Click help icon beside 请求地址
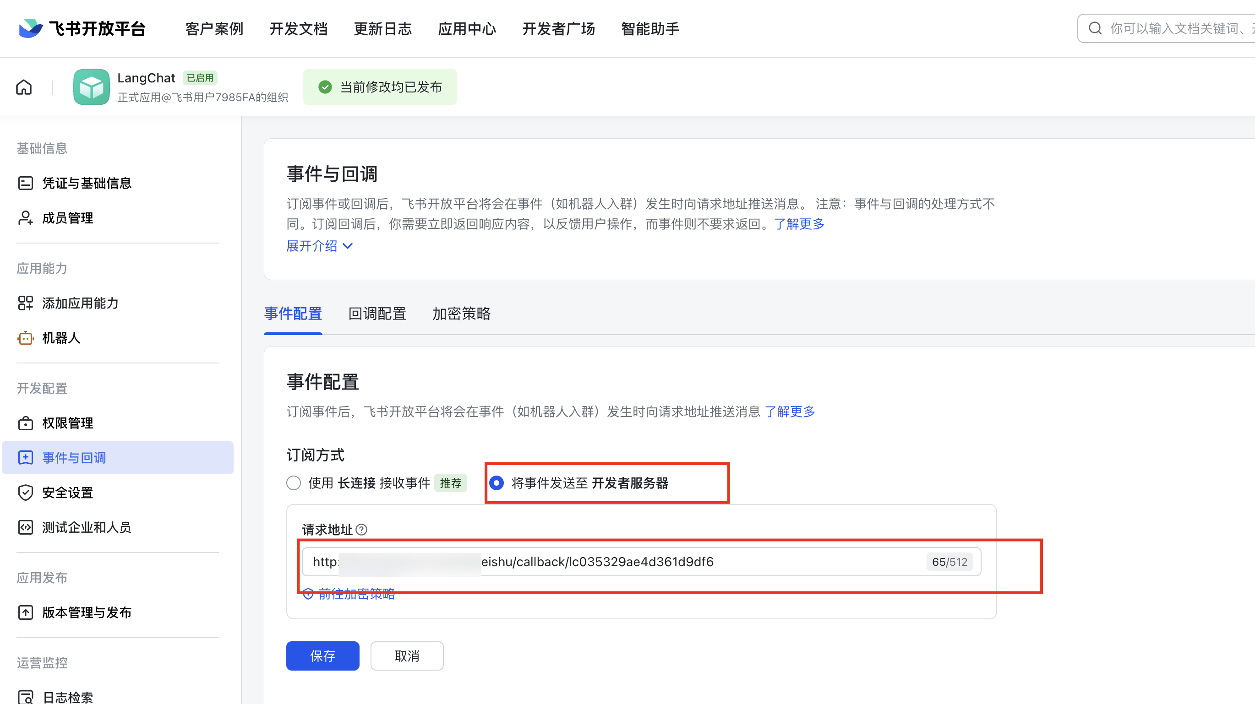 click(361, 530)
